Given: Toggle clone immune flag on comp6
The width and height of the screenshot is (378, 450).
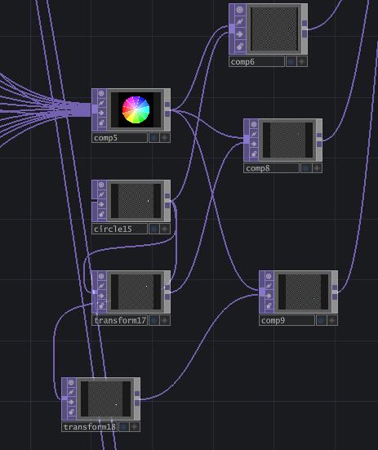Looking at the screenshot, I should coord(240,21).
